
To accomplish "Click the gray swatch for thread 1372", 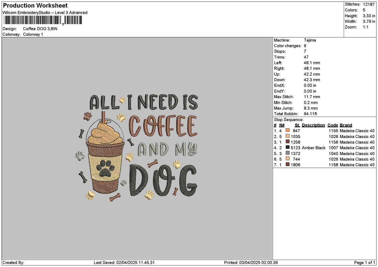I will tap(287, 153).
